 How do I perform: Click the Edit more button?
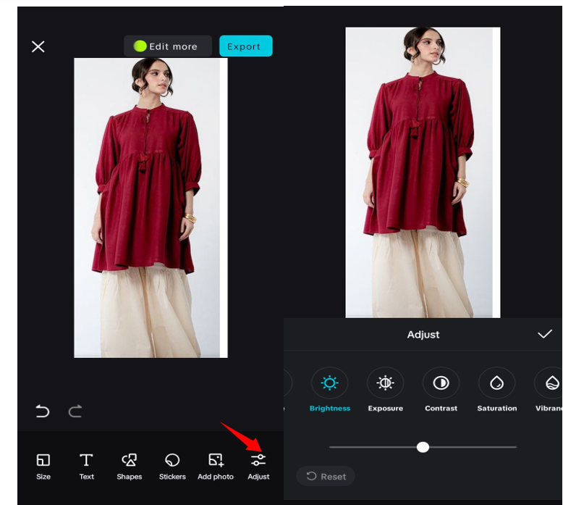point(168,46)
